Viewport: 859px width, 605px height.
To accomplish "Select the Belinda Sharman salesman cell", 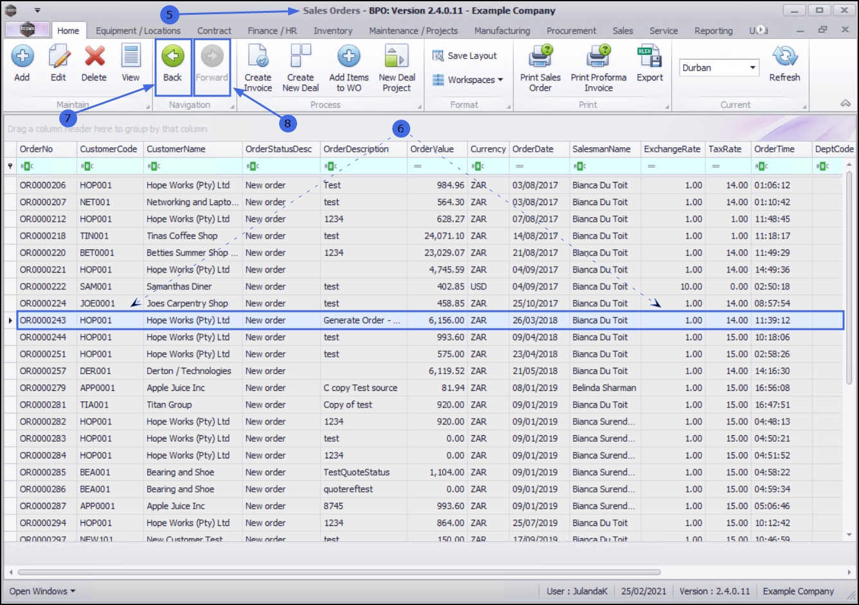I will pyautogui.click(x=605, y=388).
